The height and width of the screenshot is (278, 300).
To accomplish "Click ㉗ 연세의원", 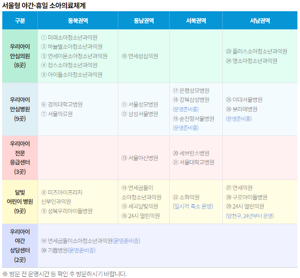I will point(239,188).
